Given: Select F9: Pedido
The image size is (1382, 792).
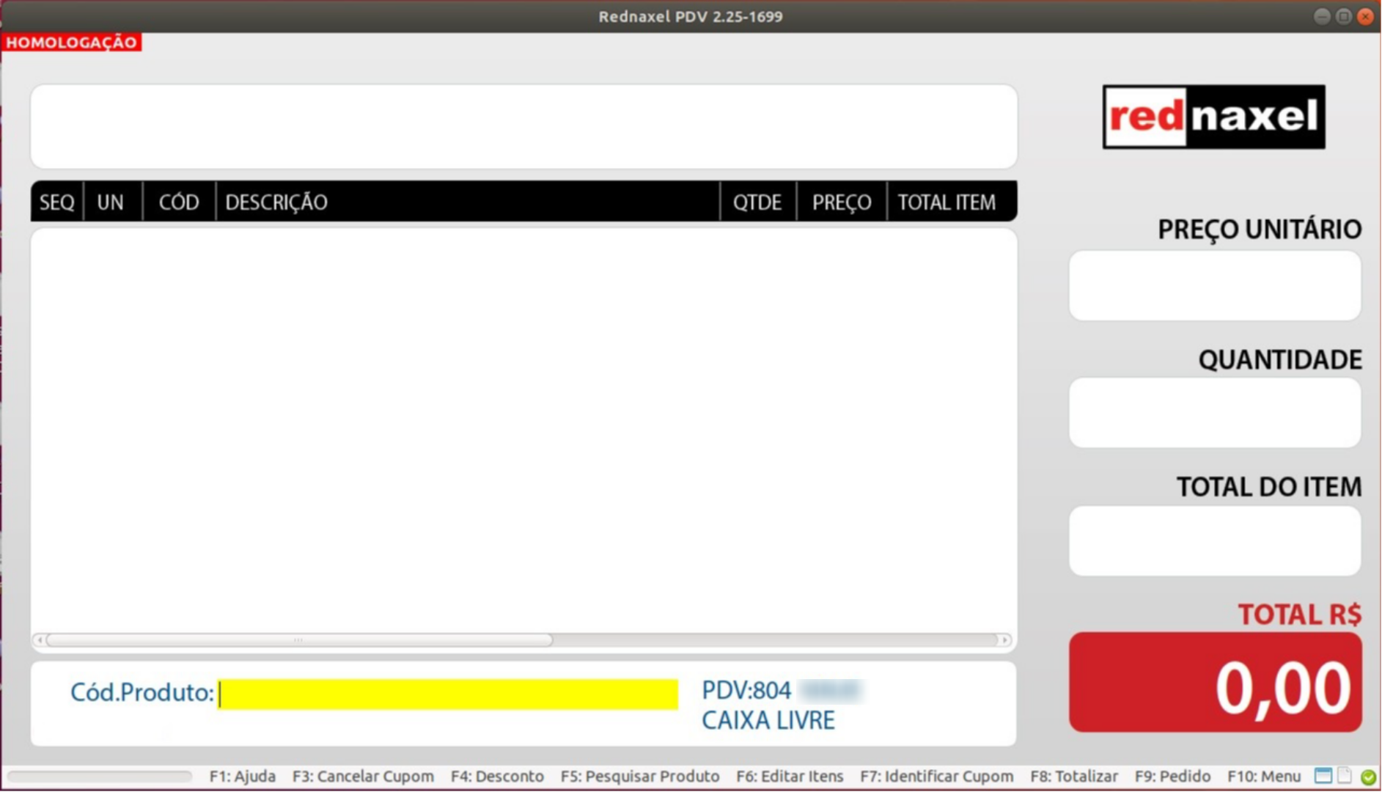Looking at the screenshot, I should coord(1172,776).
